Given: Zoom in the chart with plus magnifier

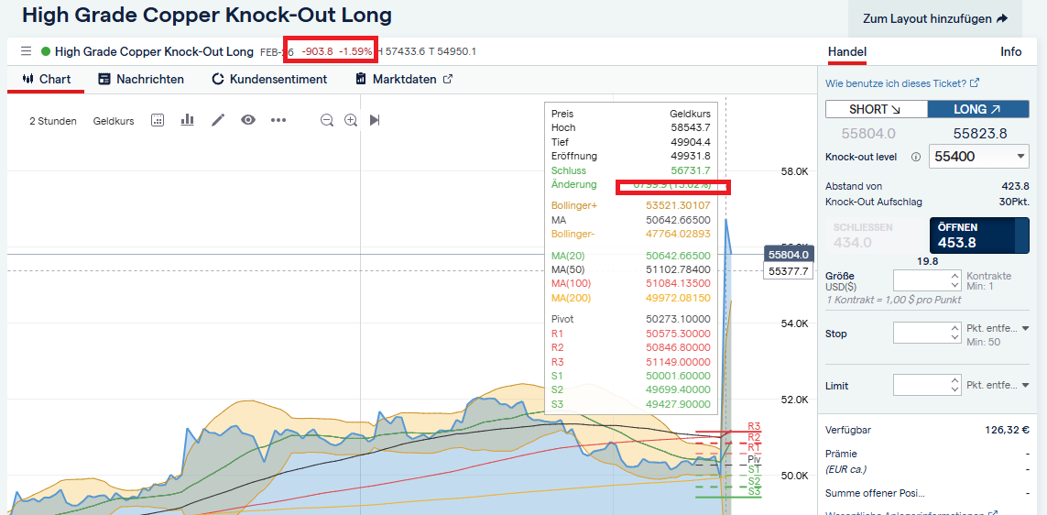Looking at the screenshot, I should click(351, 120).
